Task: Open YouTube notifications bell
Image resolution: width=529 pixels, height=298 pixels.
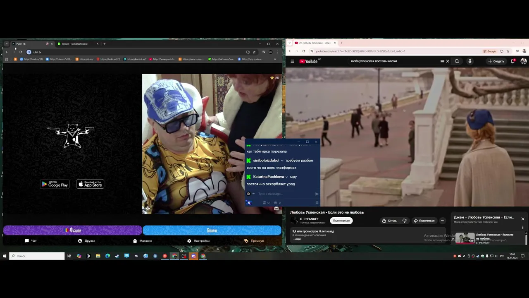Action: pos(512,61)
